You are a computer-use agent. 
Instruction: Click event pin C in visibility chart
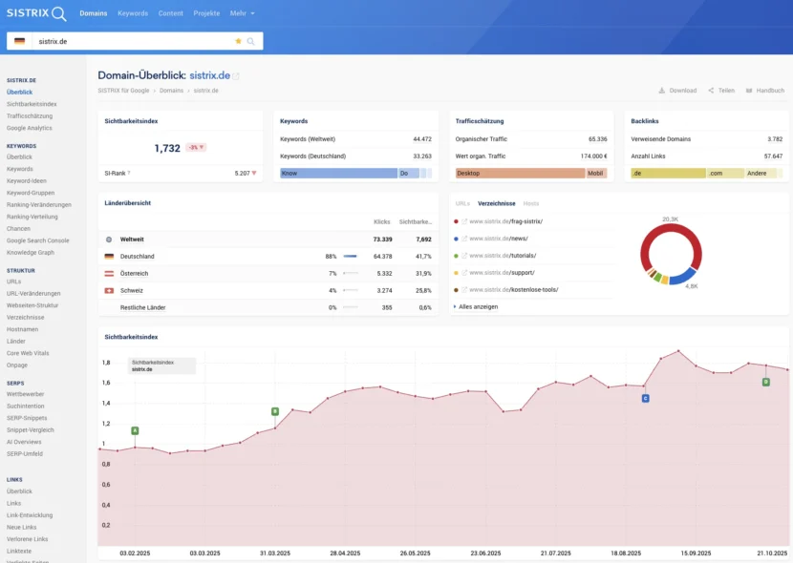pyautogui.click(x=645, y=398)
